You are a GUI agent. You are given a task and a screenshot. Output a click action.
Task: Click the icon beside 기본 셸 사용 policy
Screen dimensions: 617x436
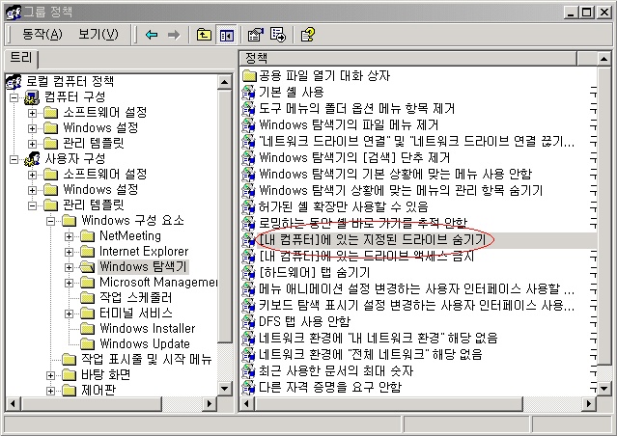pos(249,93)
